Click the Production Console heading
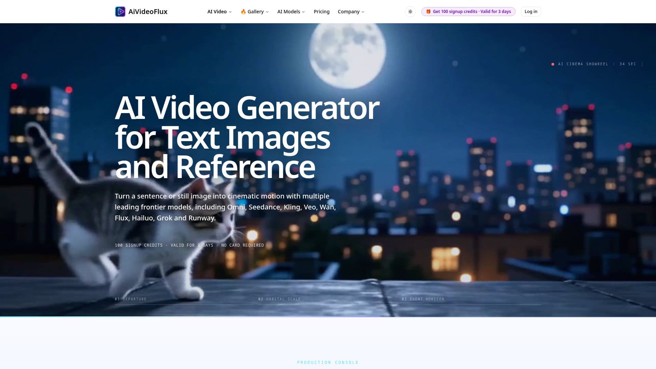This screenshot has height=369, width=656. (328, 362)
